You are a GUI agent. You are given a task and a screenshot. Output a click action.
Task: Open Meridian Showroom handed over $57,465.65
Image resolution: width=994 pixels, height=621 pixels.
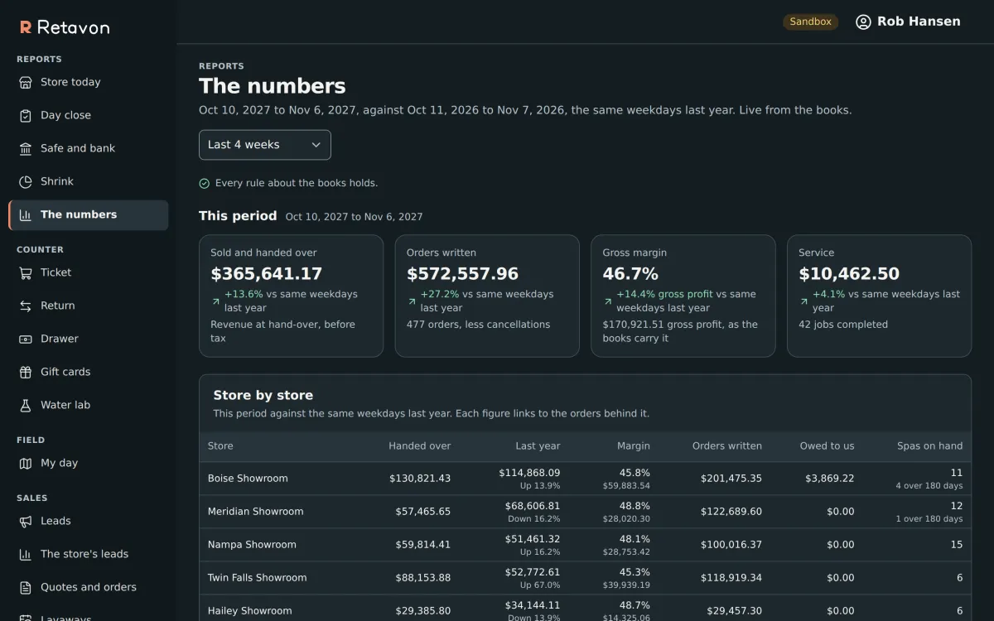[423, 512]
